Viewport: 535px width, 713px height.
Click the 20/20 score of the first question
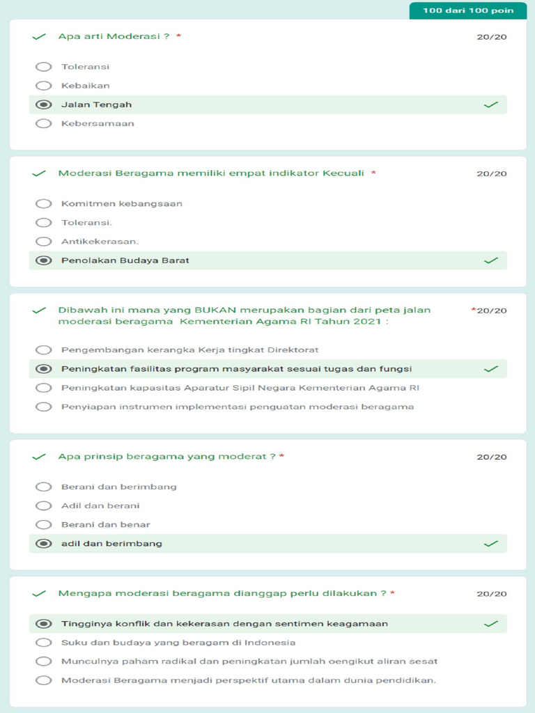tap(492, 37)
